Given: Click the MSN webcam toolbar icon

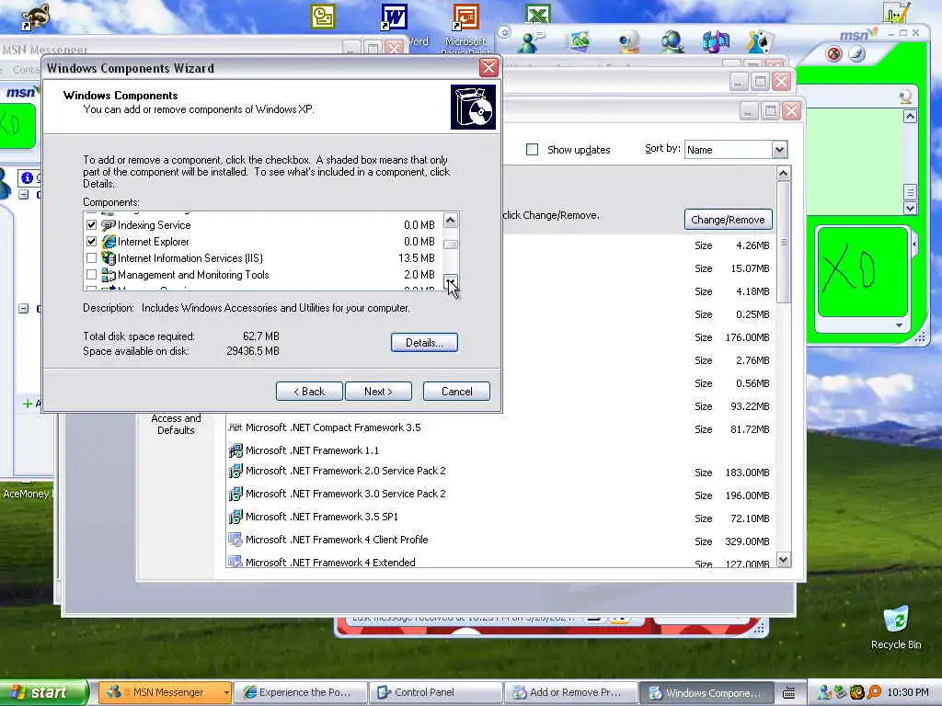Looking at the screenshot, I should tap(628, 42).
